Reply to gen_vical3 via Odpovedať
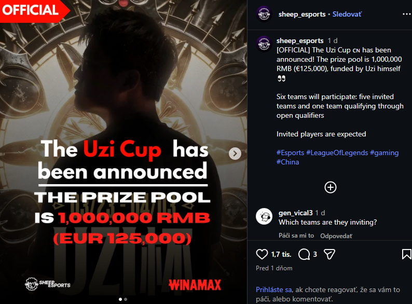 [x=336, y=236]
